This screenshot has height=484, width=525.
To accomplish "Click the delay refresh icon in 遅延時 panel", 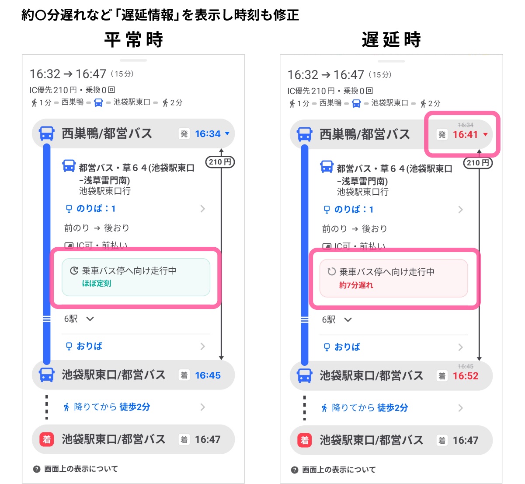I will 331,272.
